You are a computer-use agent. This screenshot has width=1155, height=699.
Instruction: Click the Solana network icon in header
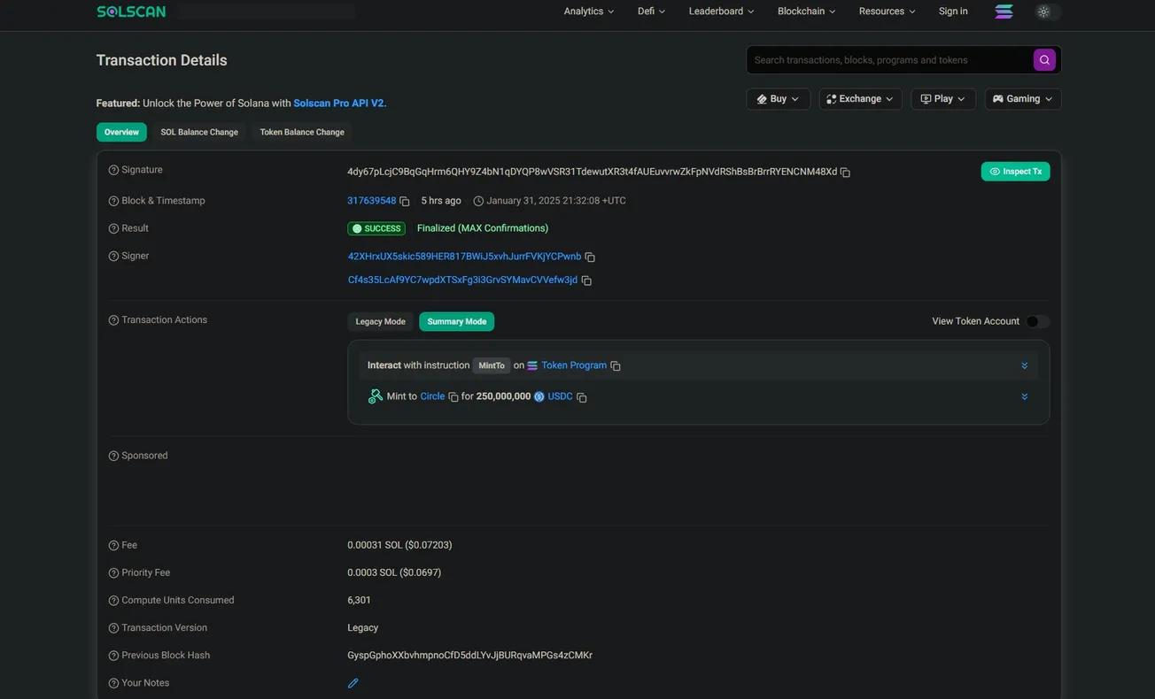[x=1004, y=12]
